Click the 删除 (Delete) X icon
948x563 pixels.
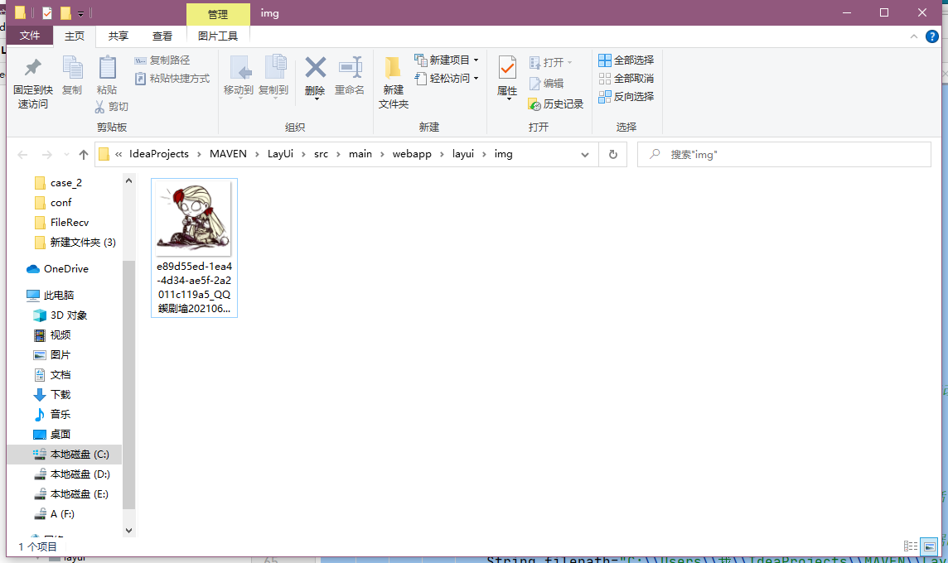315,68
